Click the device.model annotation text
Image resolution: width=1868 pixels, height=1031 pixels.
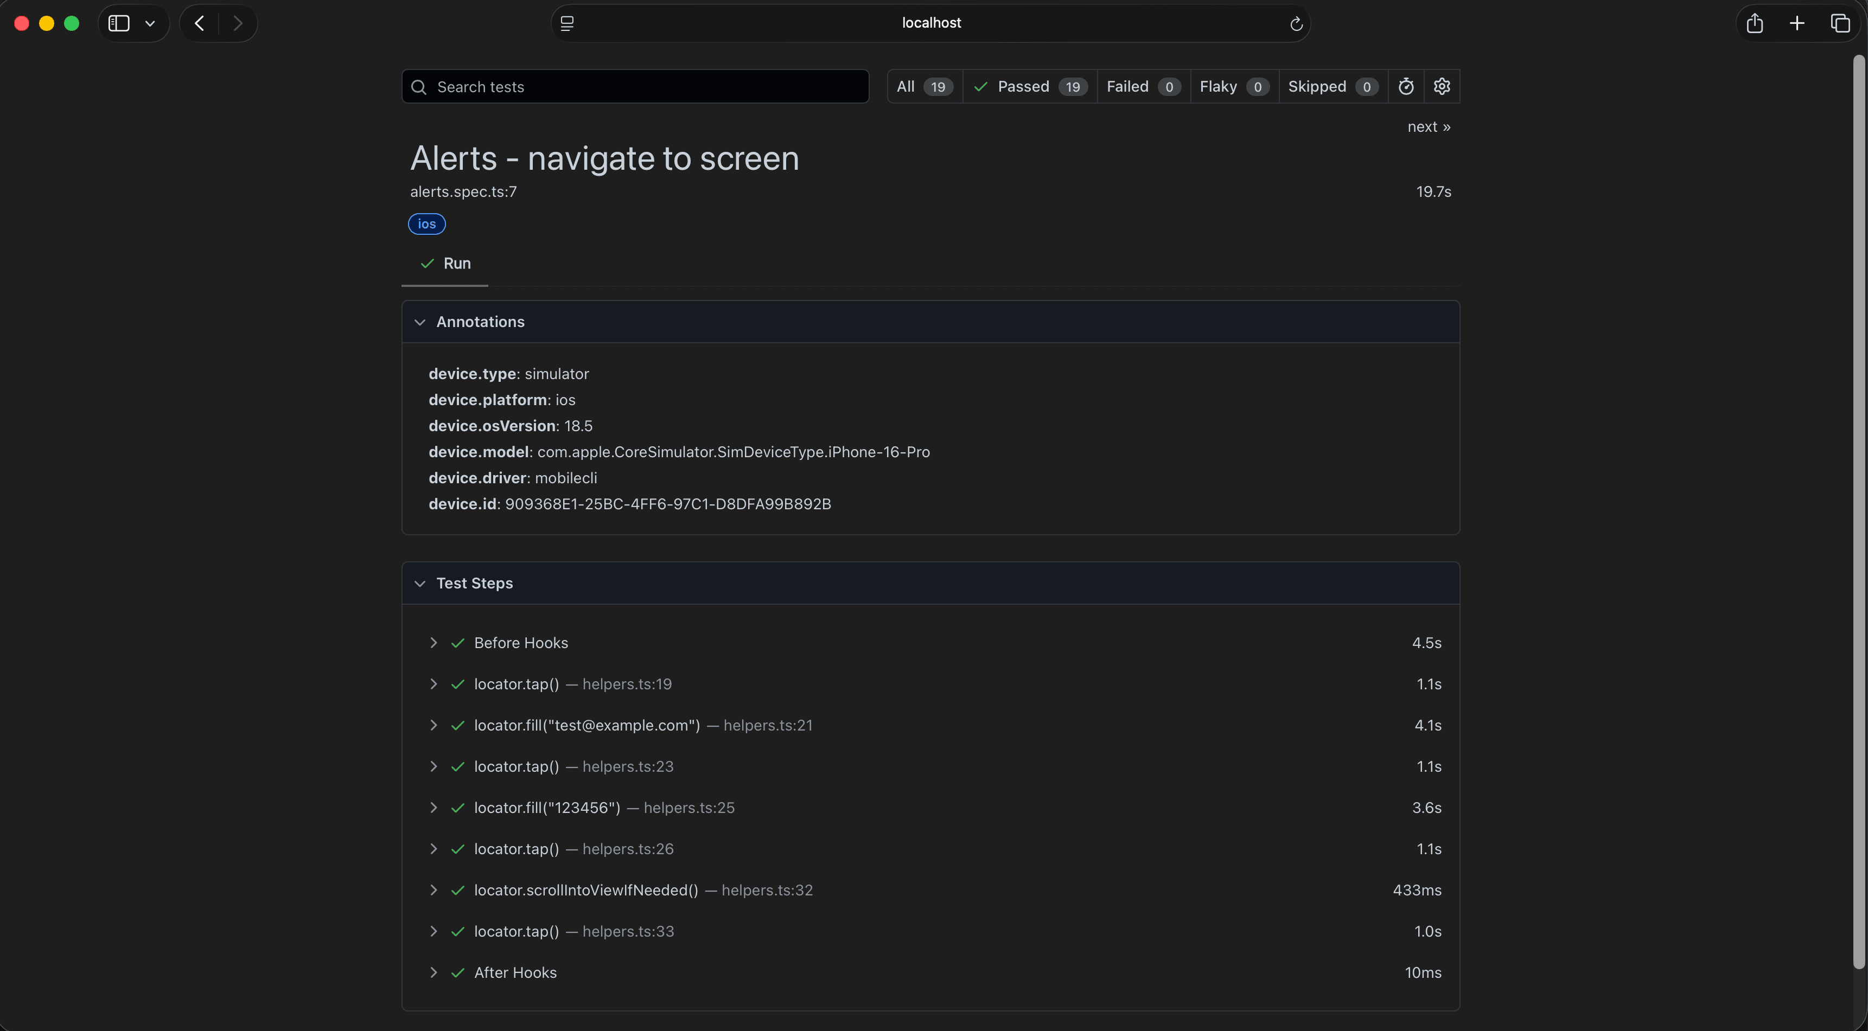[679, 452]
